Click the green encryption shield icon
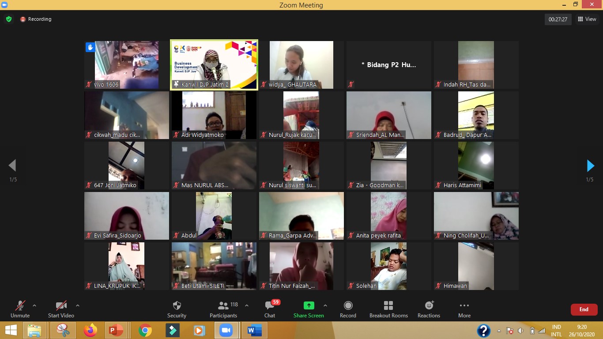Viewport: 603px width, 339px height. coord(8,19)
